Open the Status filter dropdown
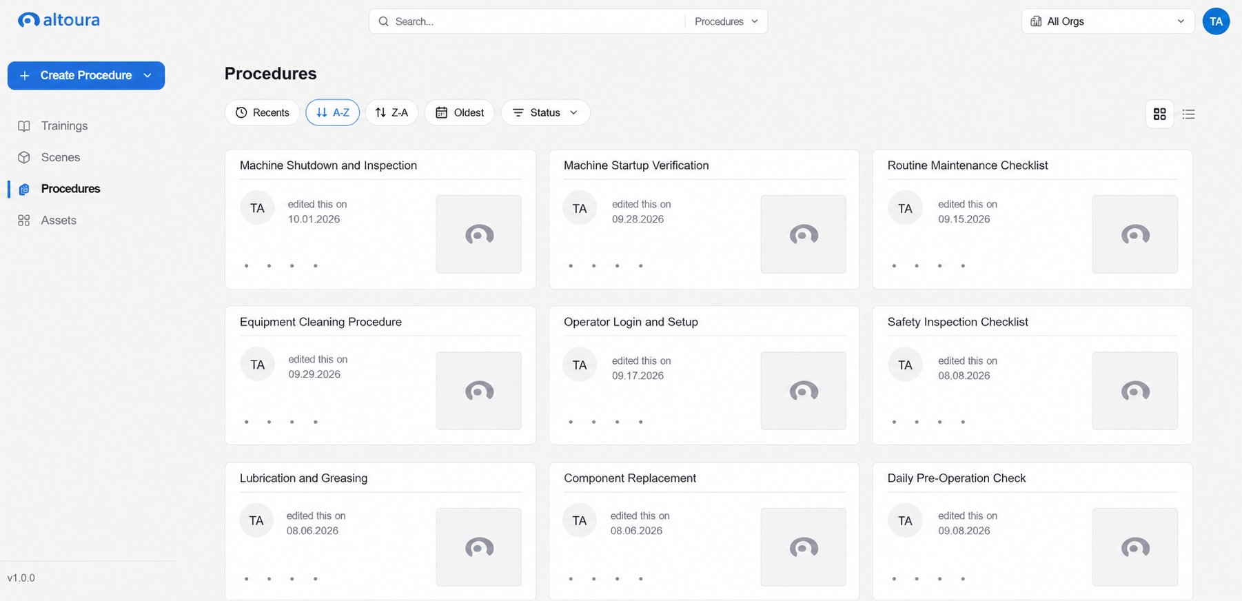 (x=545, y=112)
